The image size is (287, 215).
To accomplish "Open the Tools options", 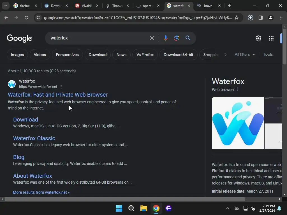I will (x=268, y=55).
